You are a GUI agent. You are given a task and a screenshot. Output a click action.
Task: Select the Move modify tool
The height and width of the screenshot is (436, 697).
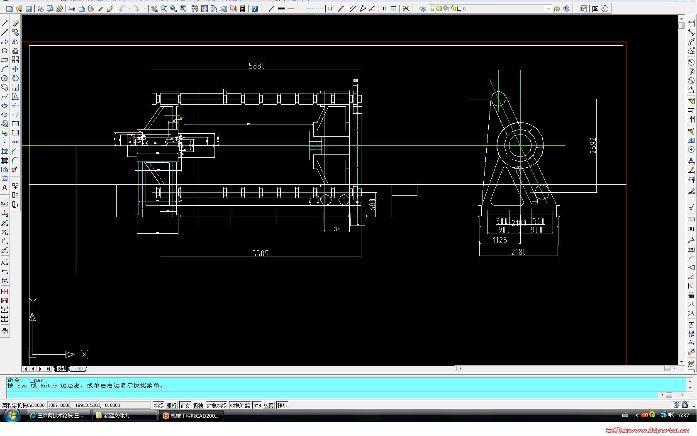coord(15,69)
